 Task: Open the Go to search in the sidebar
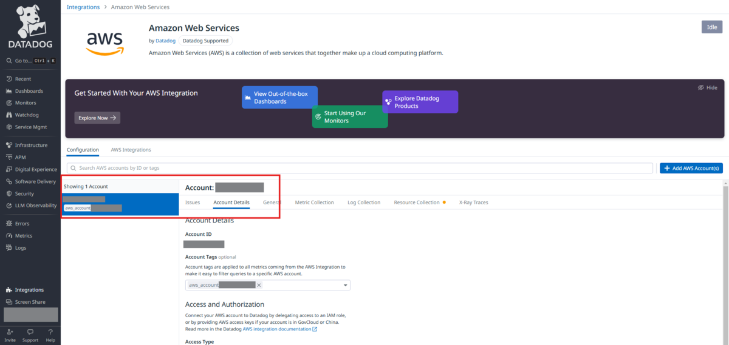[30, 61]
